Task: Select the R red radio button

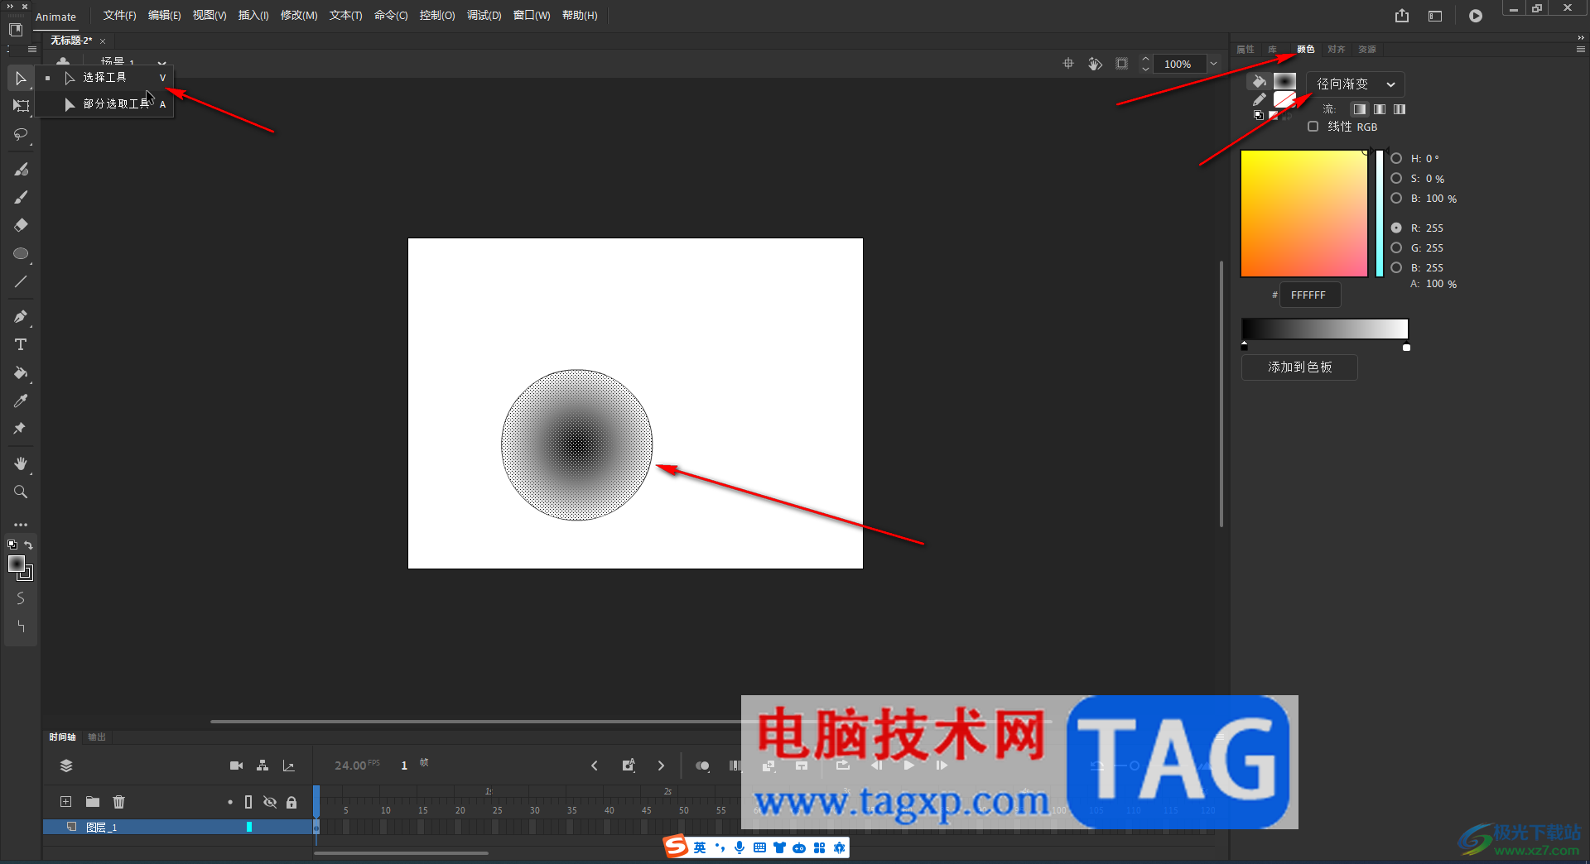Action: 1396,228
